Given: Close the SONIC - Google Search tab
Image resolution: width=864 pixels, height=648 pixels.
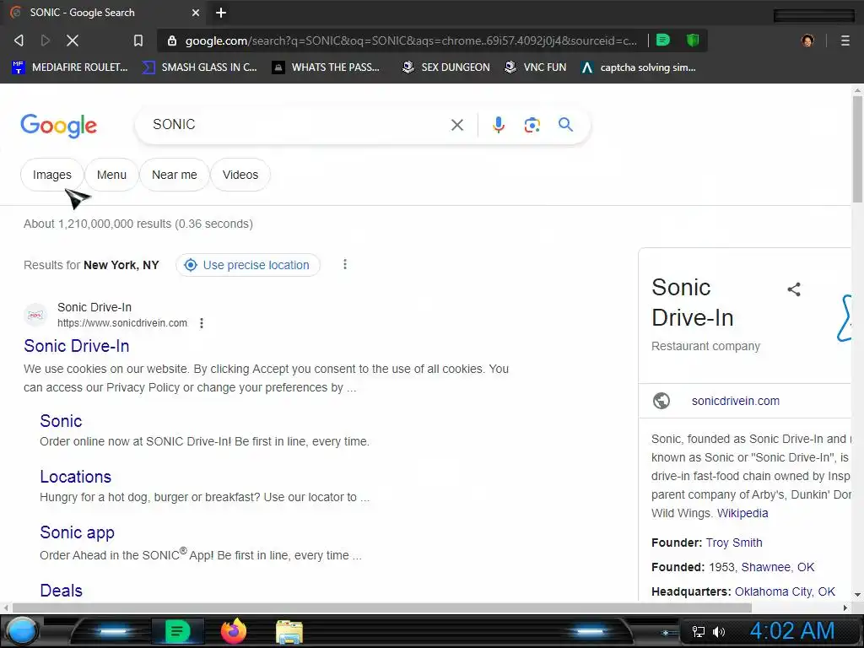Looking at the screenshot, I should click(196, 13).
